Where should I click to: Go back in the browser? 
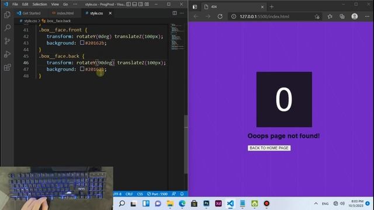point(196,16)
